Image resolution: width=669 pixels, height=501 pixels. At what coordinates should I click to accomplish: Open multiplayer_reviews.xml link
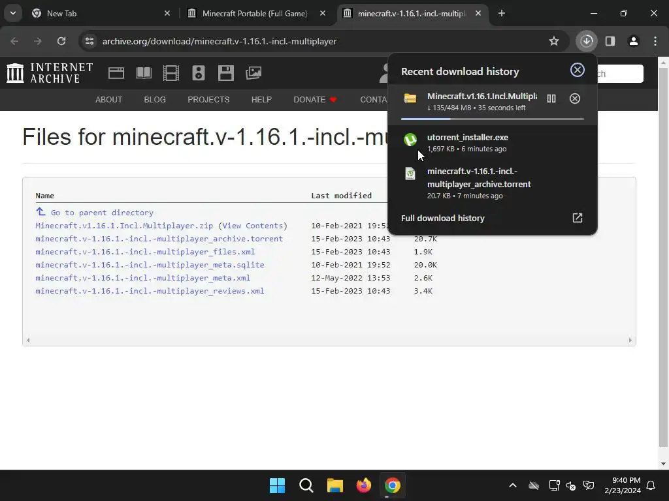150,291
